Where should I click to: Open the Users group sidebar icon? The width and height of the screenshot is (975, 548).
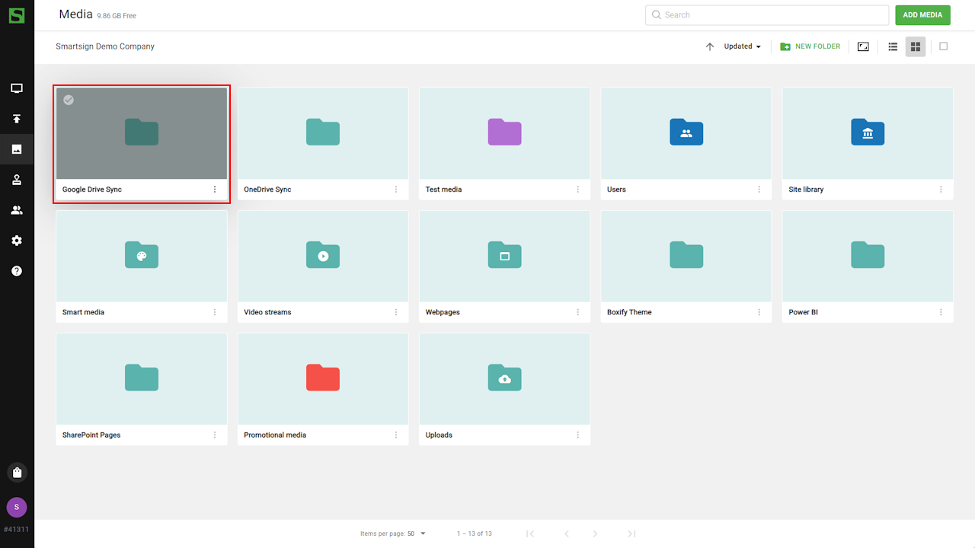[x=17, y=210]
